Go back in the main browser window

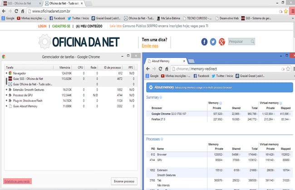[4, 11]
